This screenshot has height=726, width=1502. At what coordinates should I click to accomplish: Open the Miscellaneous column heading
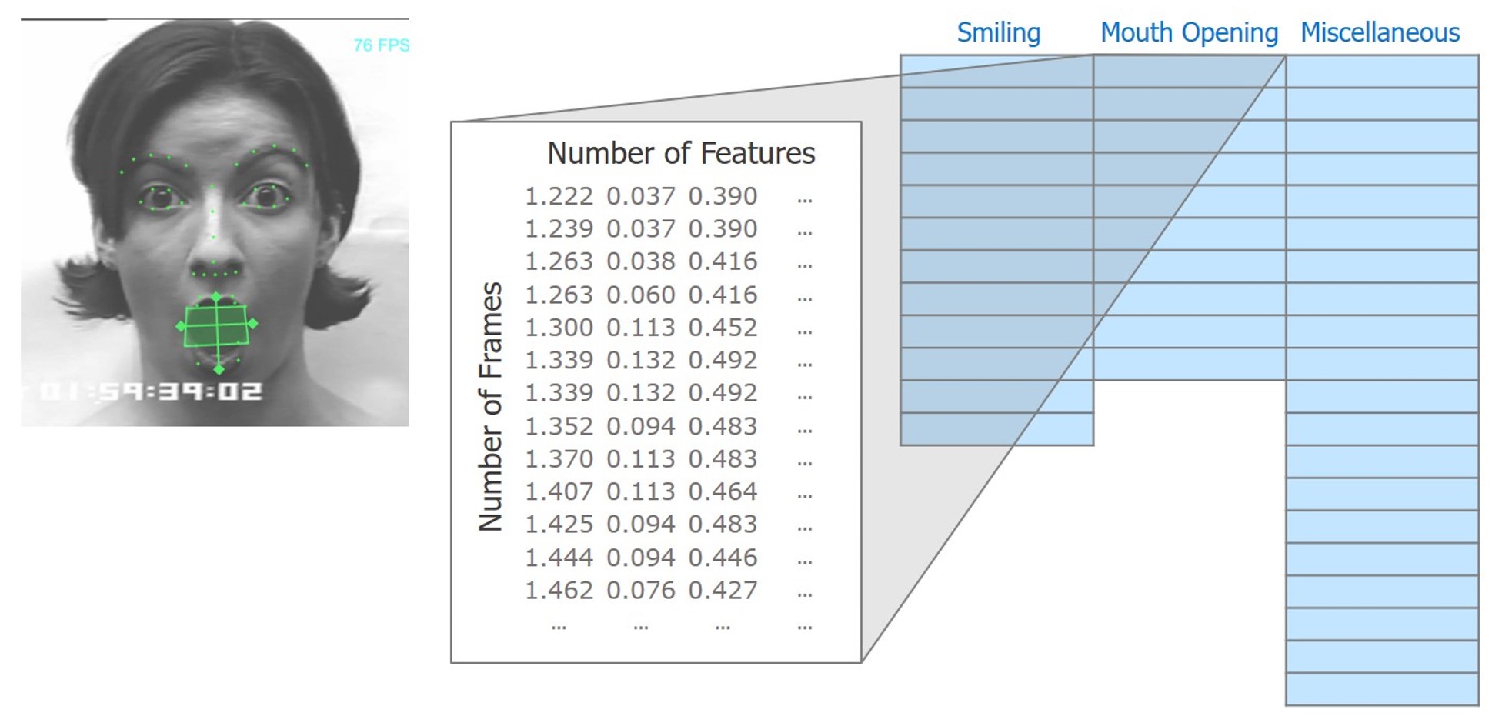(x=1380, y=33)
